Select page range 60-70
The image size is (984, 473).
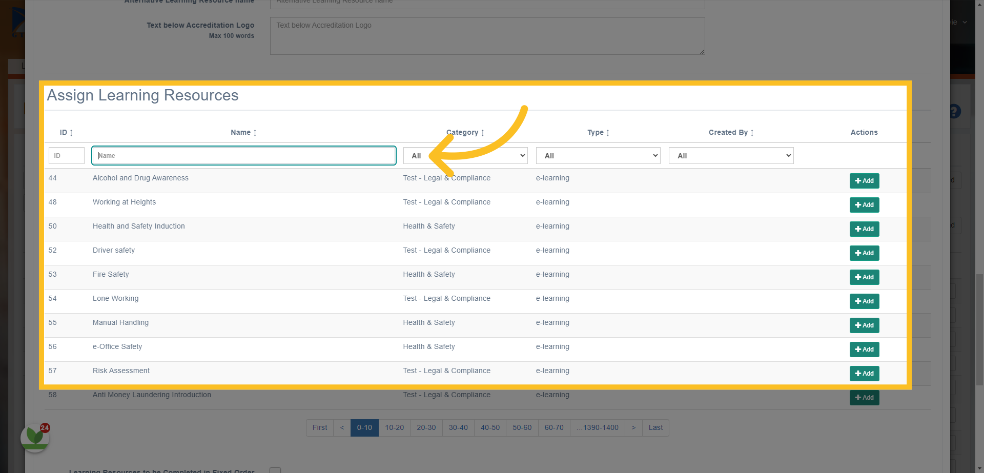pos(554,428)
